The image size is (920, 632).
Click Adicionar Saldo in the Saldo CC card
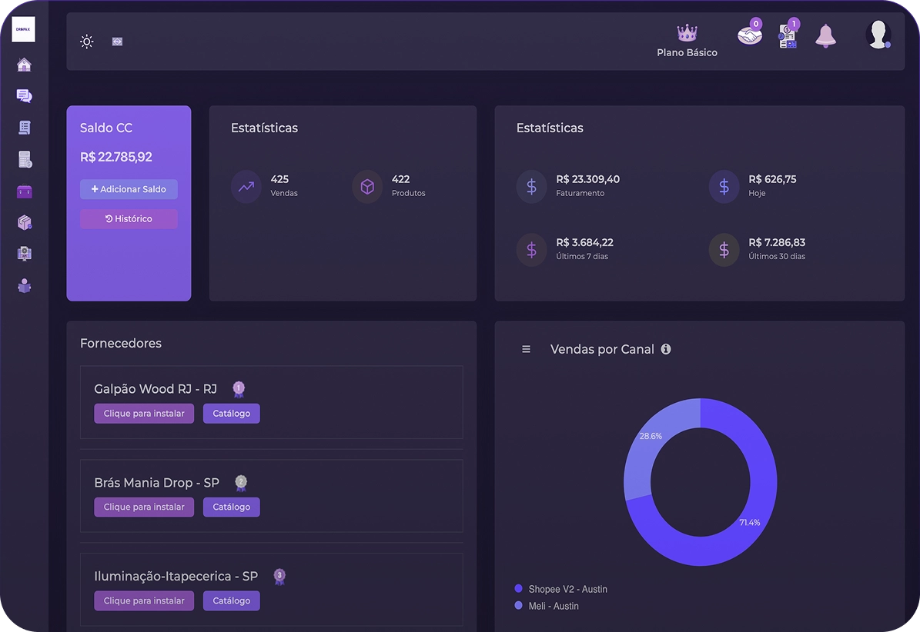(129, 189)
